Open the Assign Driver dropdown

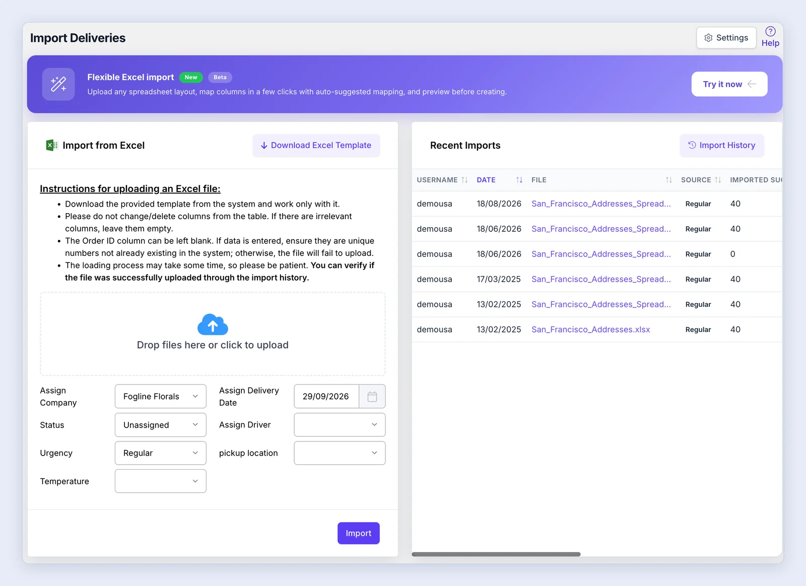coord(340,425)
